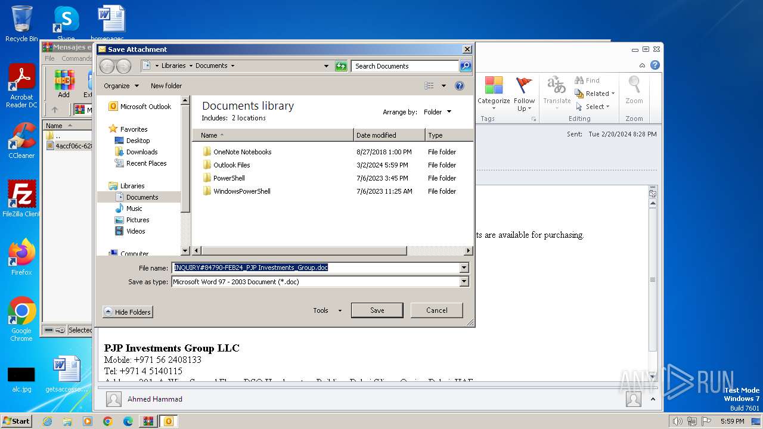The width and height of the screenshot is (763, 429).
Task: Click the search magnifier icon in dialog
Action: 466,66
